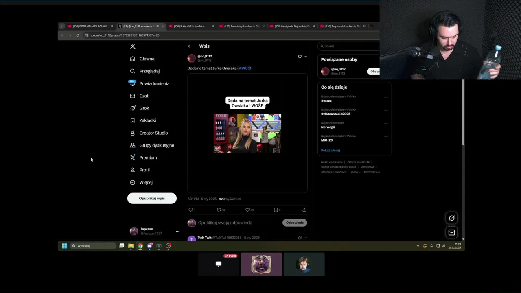521x293 pixels.
Task: Open Grupy dyskusyjne
Action: tap(152, 145)
